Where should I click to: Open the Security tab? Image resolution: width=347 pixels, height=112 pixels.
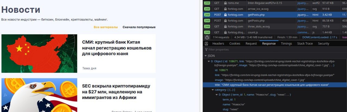324,43
